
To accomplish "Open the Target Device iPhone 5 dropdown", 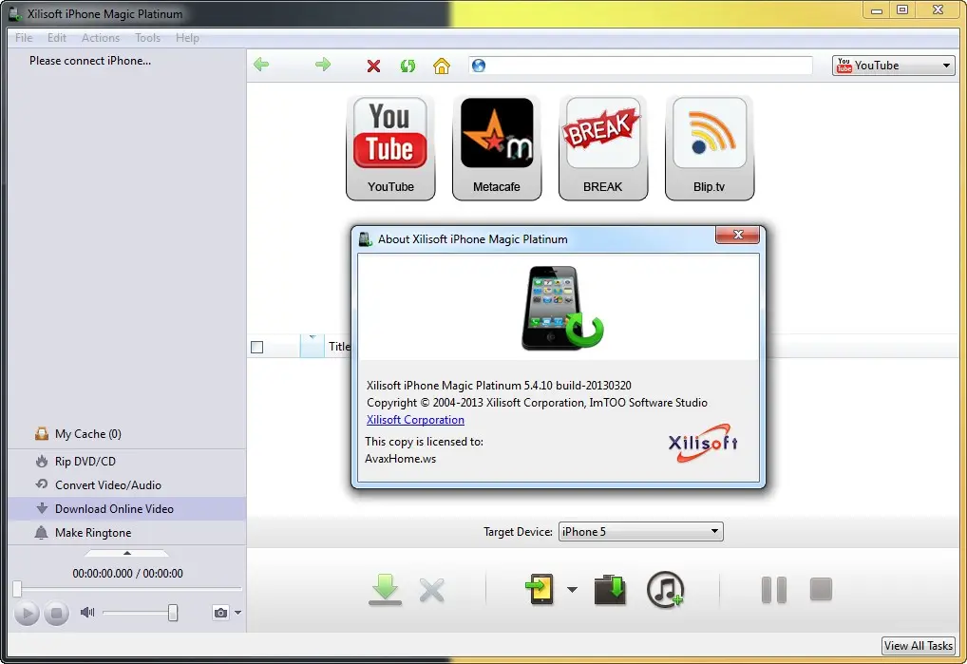I will coord(640,531).
